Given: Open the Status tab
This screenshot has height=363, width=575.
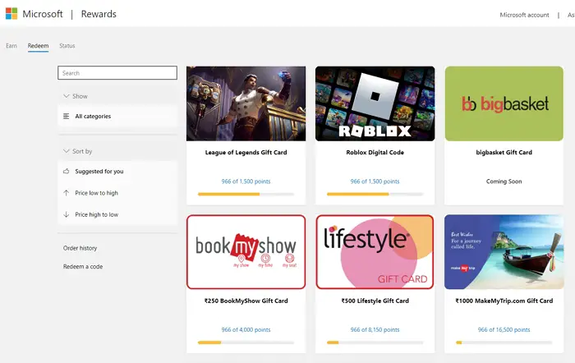Looking at the screenshot, I should point(67,46).
